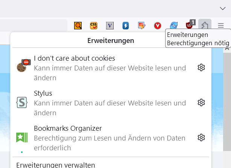The image size is (231, 168).
Task: Open the Firefox hamburger application menu
Action: click(x=221, y=26)
